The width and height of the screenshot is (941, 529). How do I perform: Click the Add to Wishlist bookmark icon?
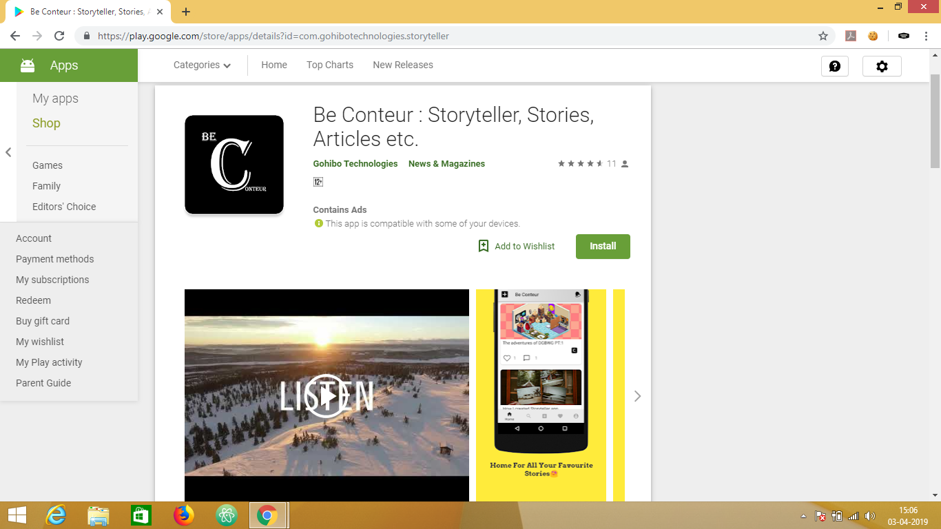[x=483, y=245]
